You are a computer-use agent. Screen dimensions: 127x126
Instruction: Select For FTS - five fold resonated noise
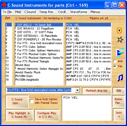coord(39,43)
